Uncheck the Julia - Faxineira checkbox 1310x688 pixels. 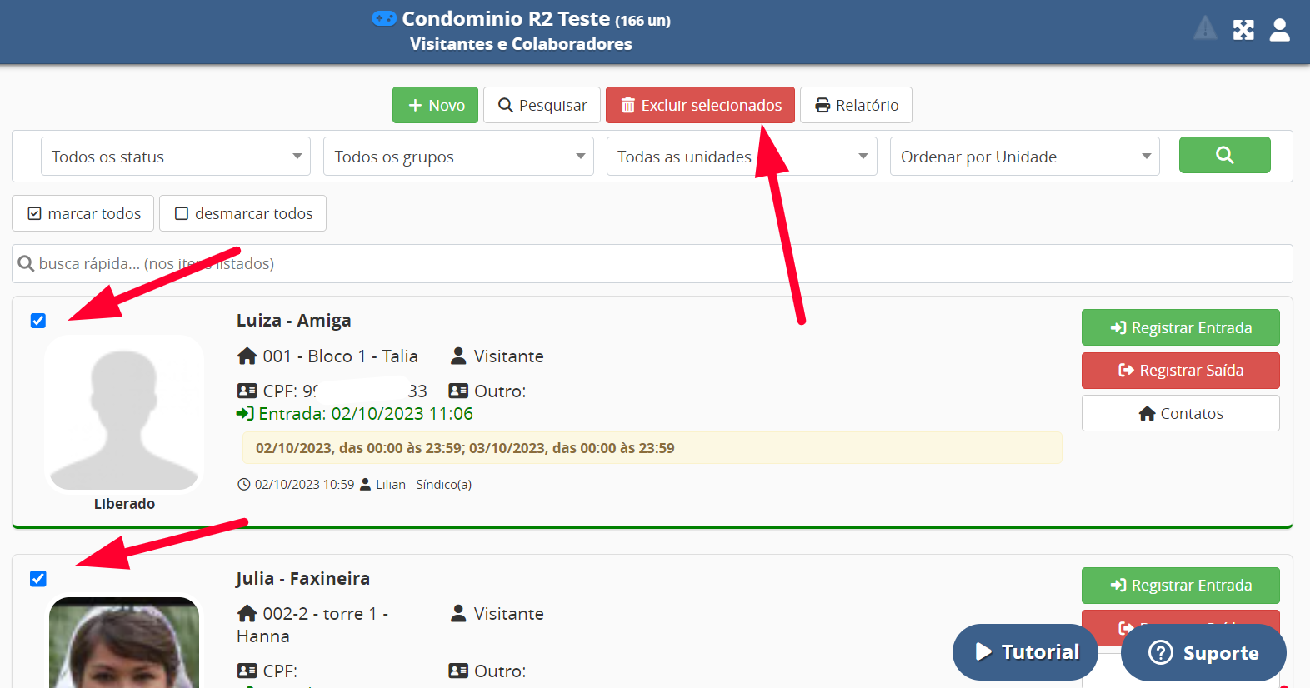tap(38, 579)
